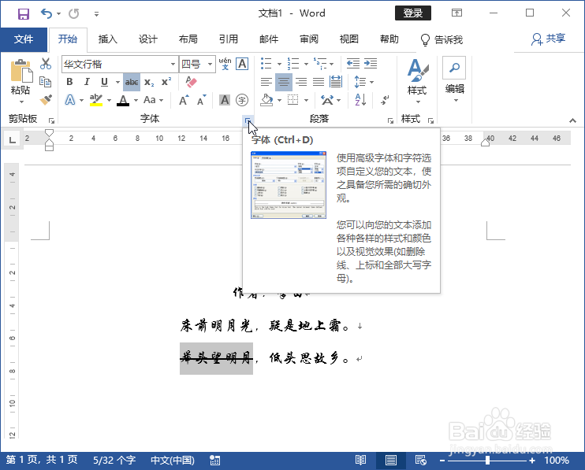Switch to the 布局 Layout tab
The height and width of the screenshot is (470, 585).
(188, 39)
